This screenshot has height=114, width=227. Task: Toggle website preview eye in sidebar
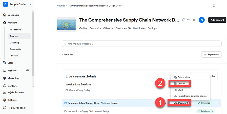pyautogui.click(x=27, y=70)
